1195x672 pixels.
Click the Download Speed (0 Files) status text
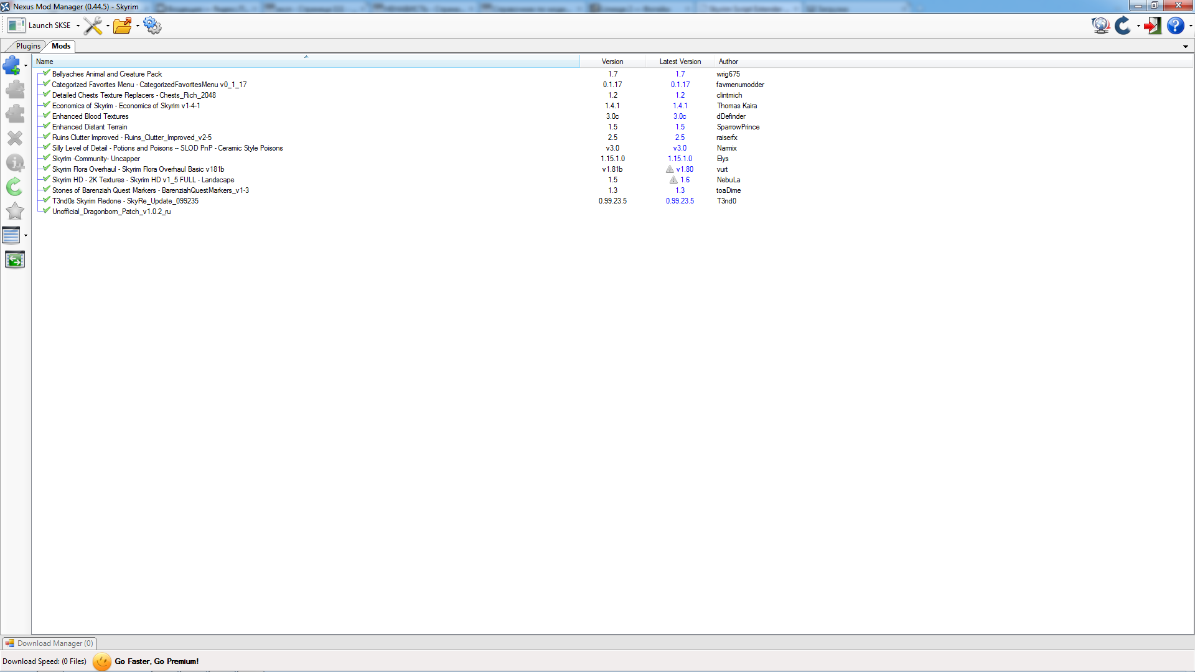(45, 661)
